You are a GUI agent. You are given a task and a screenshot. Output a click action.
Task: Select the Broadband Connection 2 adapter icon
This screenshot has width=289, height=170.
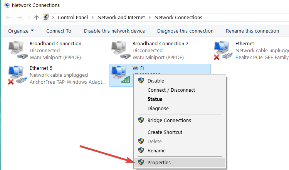(x=121, y=50)
